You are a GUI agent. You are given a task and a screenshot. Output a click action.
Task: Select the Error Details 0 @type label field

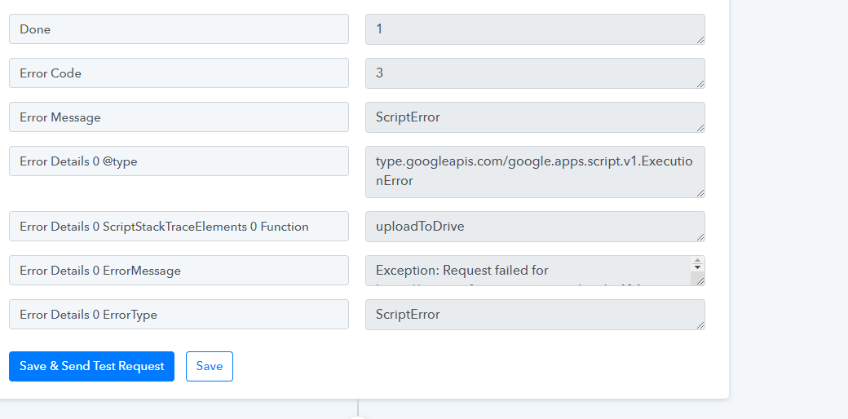(179, 161)
